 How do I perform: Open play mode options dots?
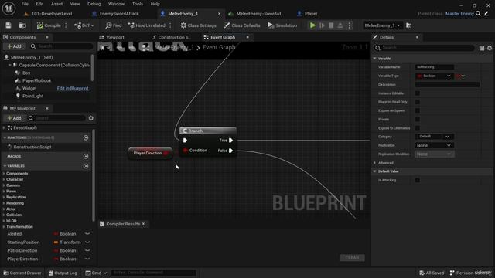(349, 25)
